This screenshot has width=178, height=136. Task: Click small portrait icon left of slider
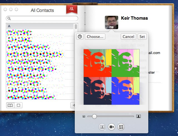pos(84,116)
